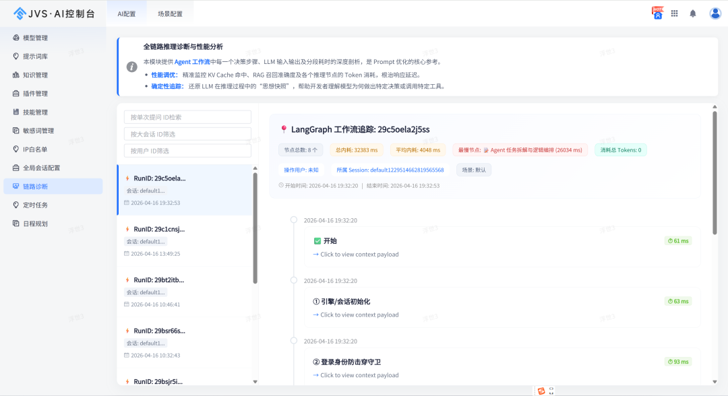
Task: Open the apps grid icon
Action: [x=674, y=13]
